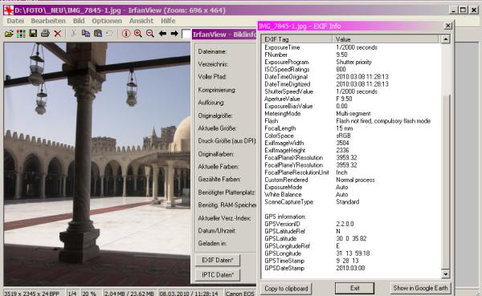Open the image Information icon

click(x=126, y=33)
